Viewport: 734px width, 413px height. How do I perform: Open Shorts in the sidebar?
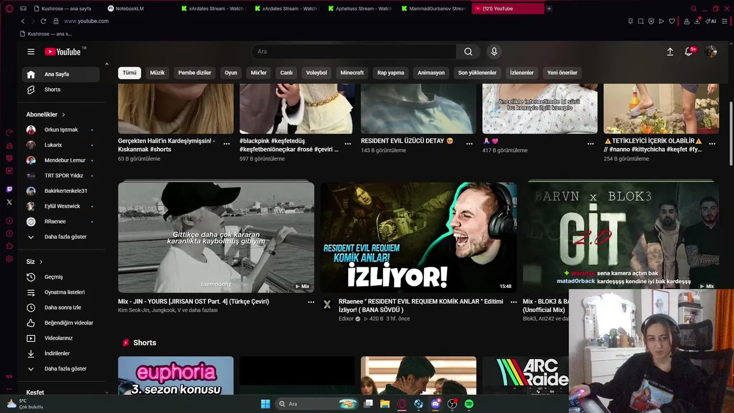point(61,89)
